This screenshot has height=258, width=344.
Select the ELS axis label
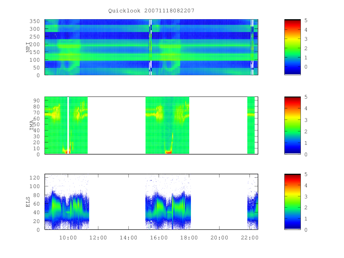28,202
